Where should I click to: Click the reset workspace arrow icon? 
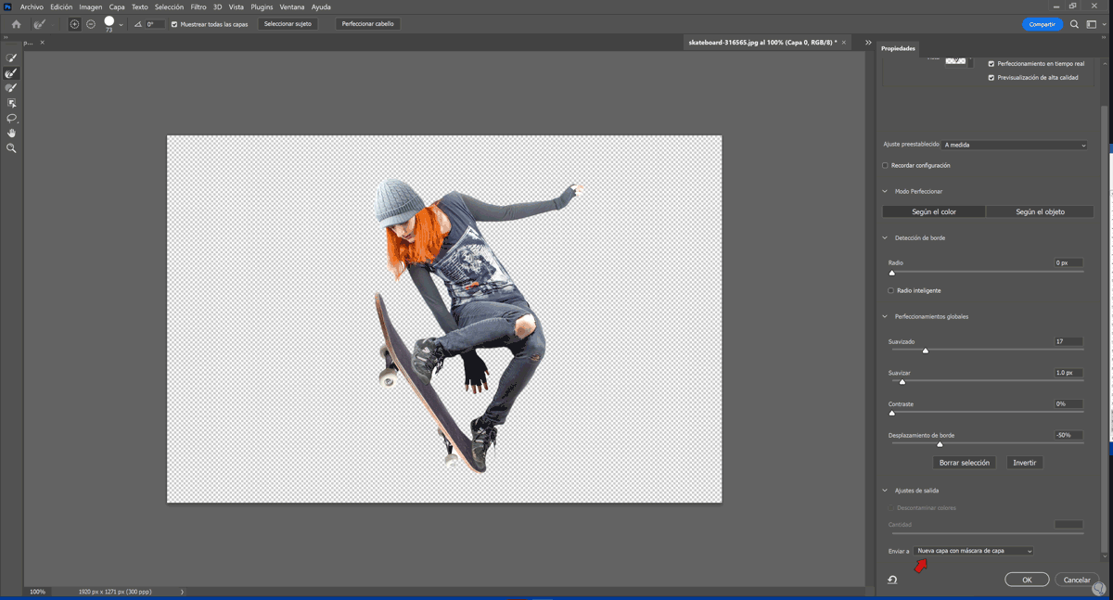[x=892, y=580]
